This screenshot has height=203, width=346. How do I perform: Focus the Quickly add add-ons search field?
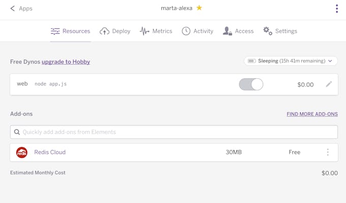(x=174, y=132)
